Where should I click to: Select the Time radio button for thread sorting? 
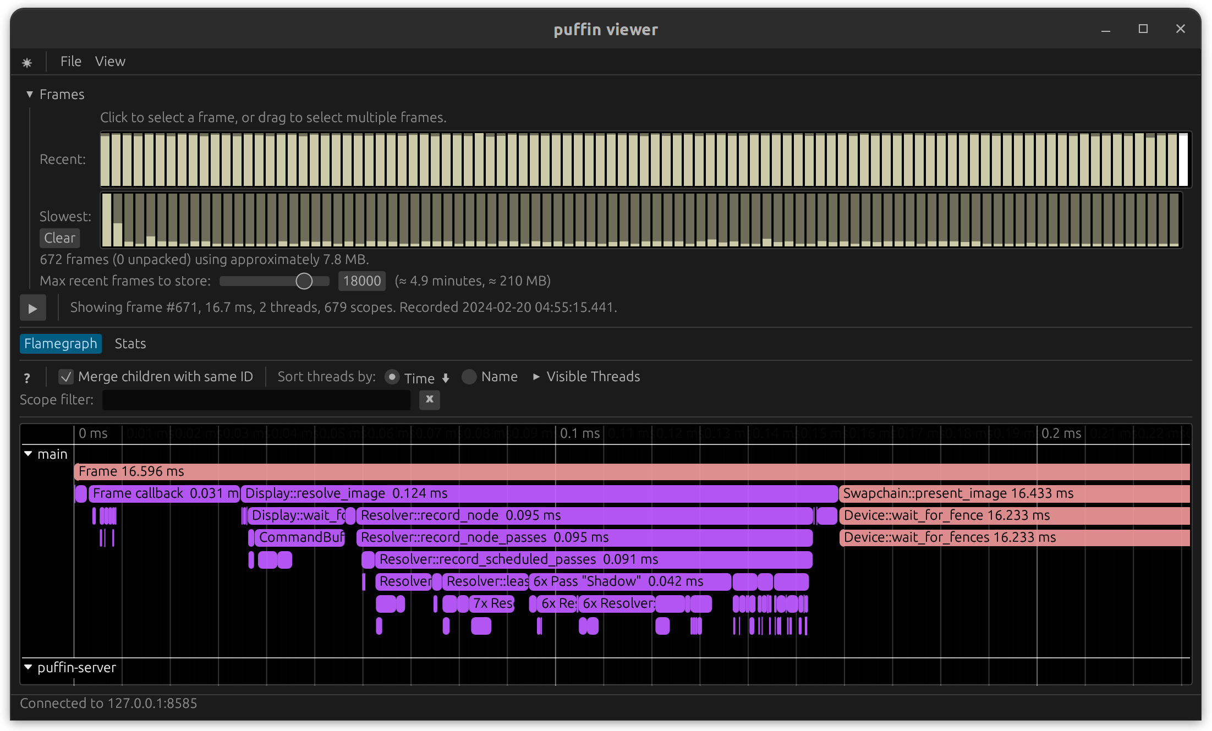tap(392, 377)
